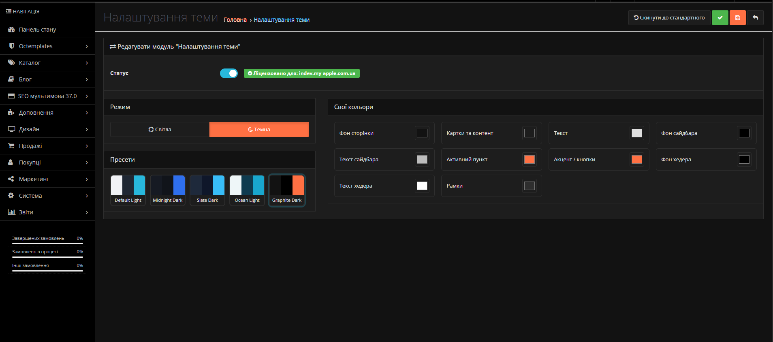Image resolution: width=773 pixels, height=342 pixels.
Task: Click the sun icon on Світла
Action: click(151, 130)
